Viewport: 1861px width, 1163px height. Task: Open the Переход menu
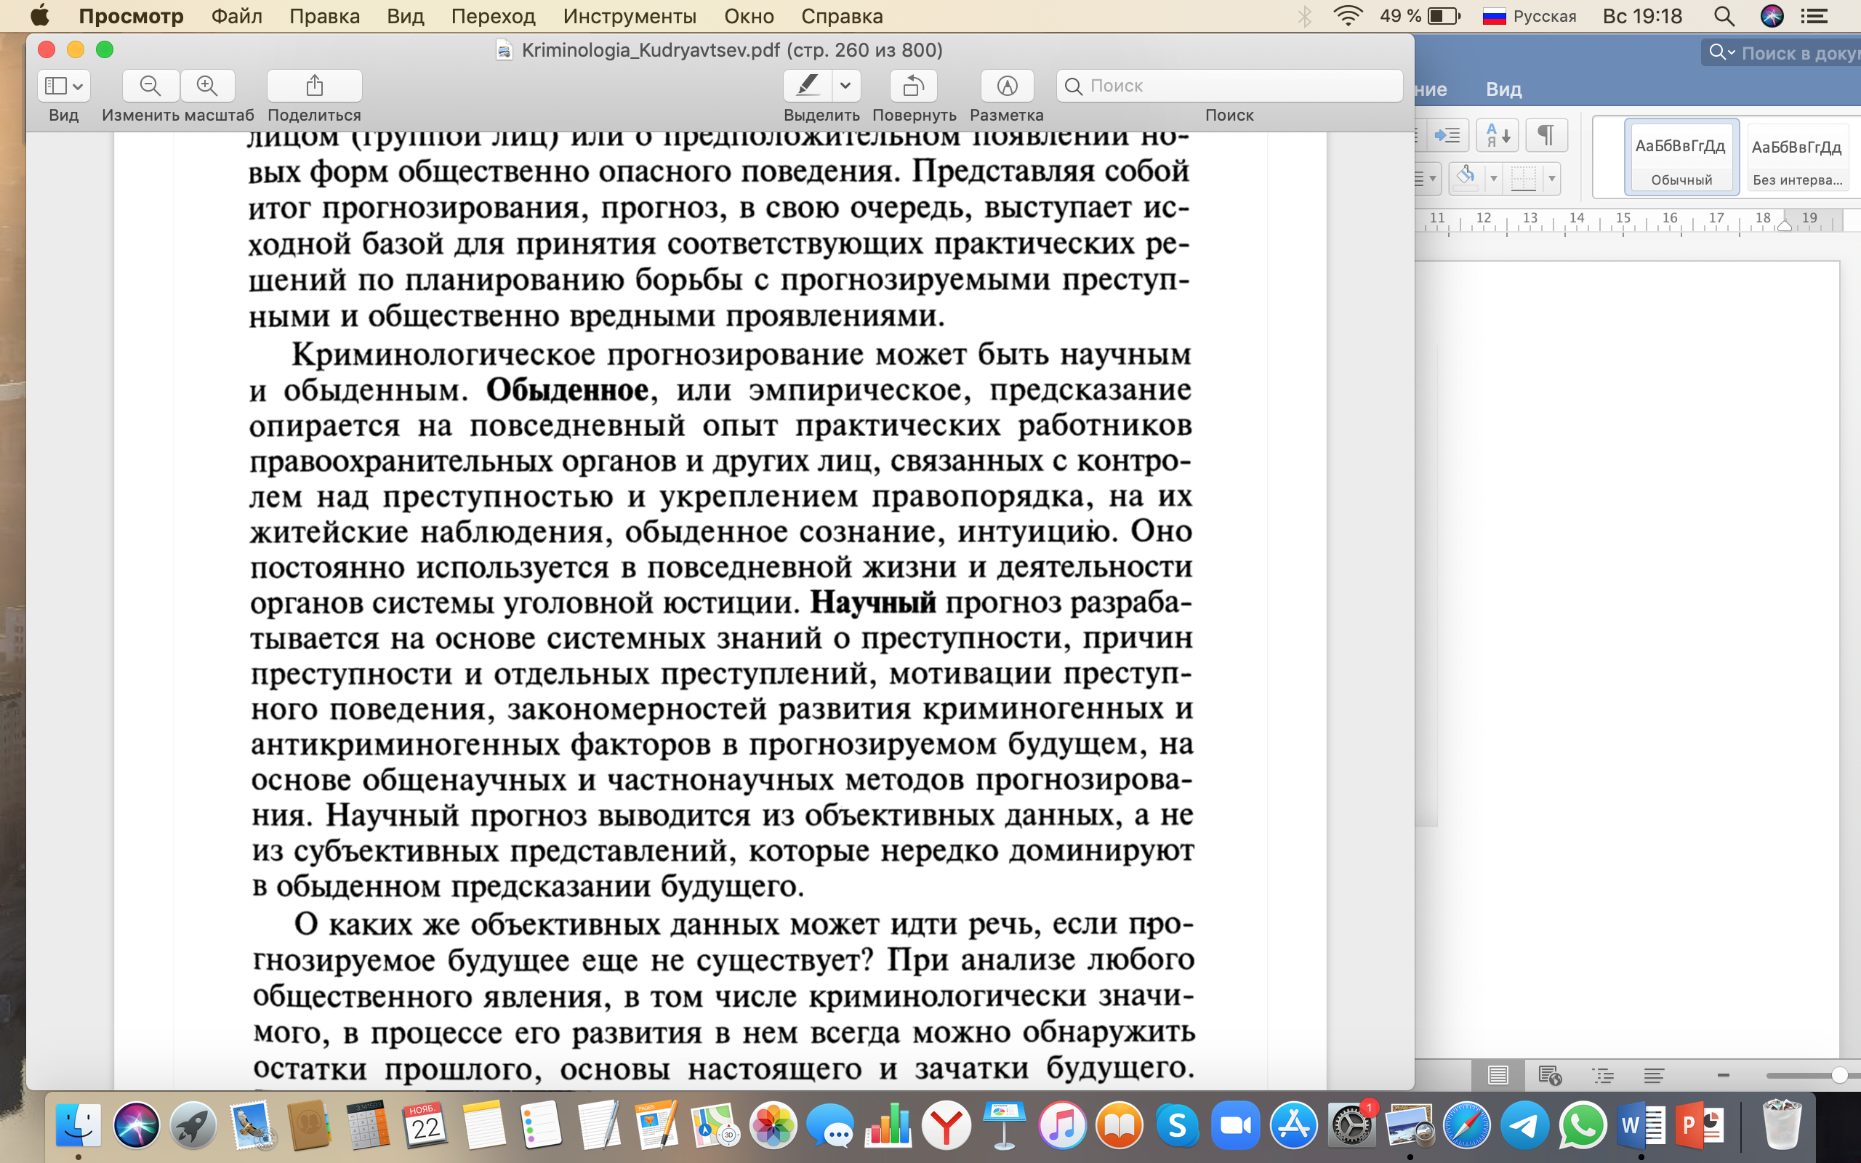[494, 16]
